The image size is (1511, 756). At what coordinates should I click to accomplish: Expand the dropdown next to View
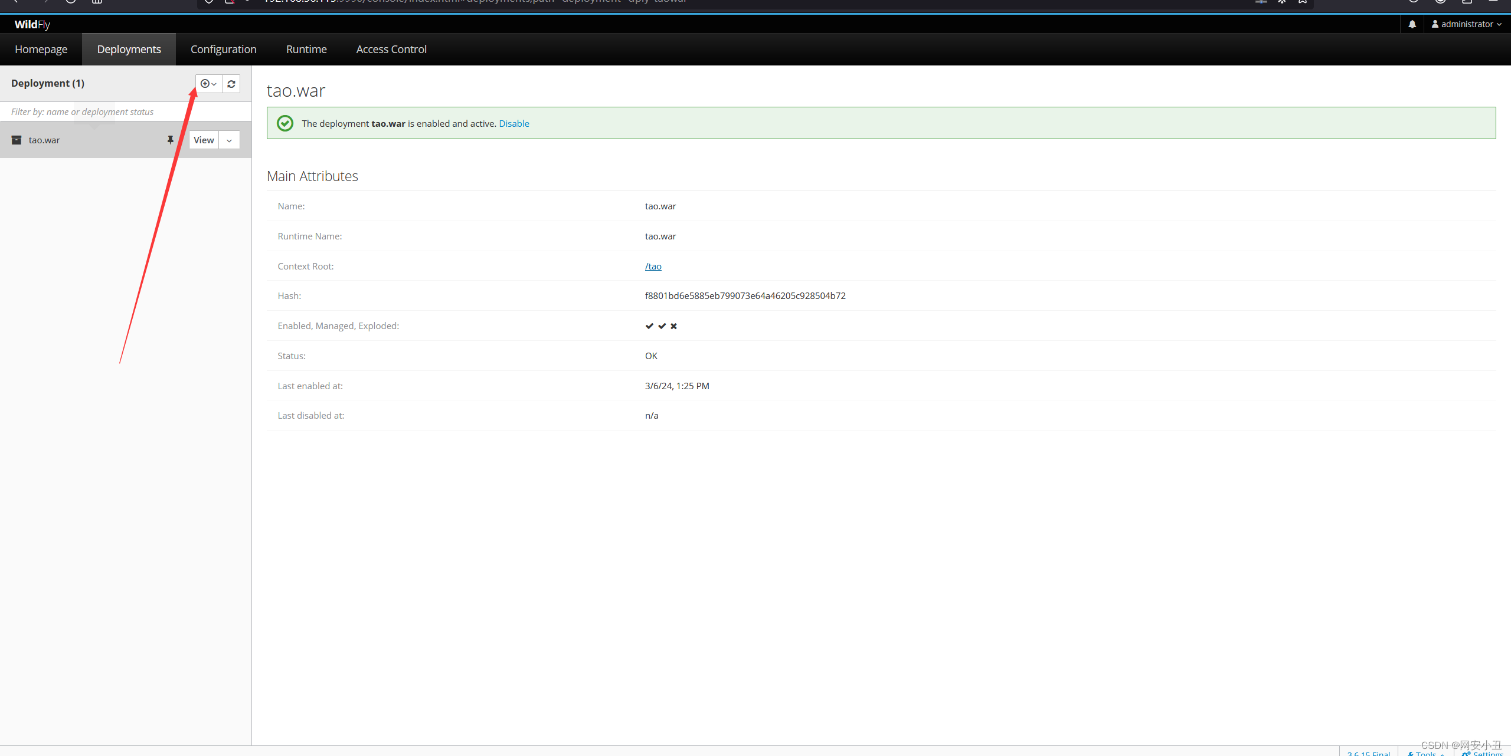point(229,140)
